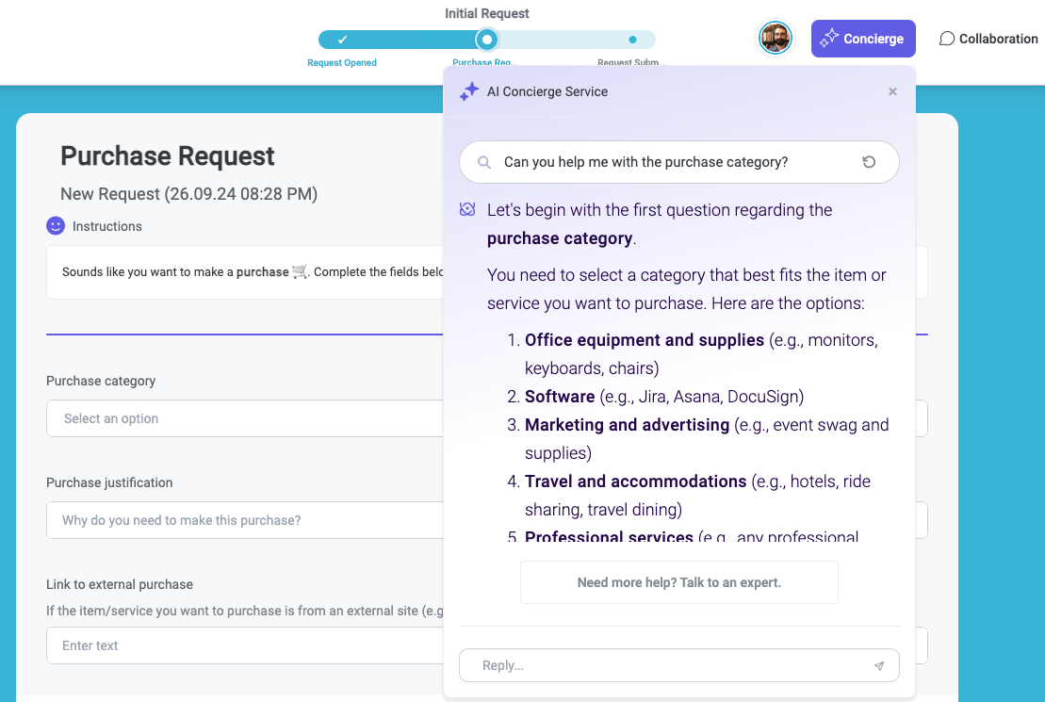Click the progress bar between request steps
This screenshot has height=702, width=1045.
click(565, 40)
